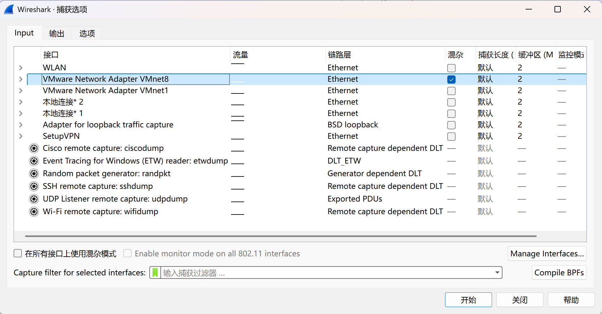The height and width of the screenshot is (314, 602).
Task: Click the 开始 button to start capture
Action: 468,300
